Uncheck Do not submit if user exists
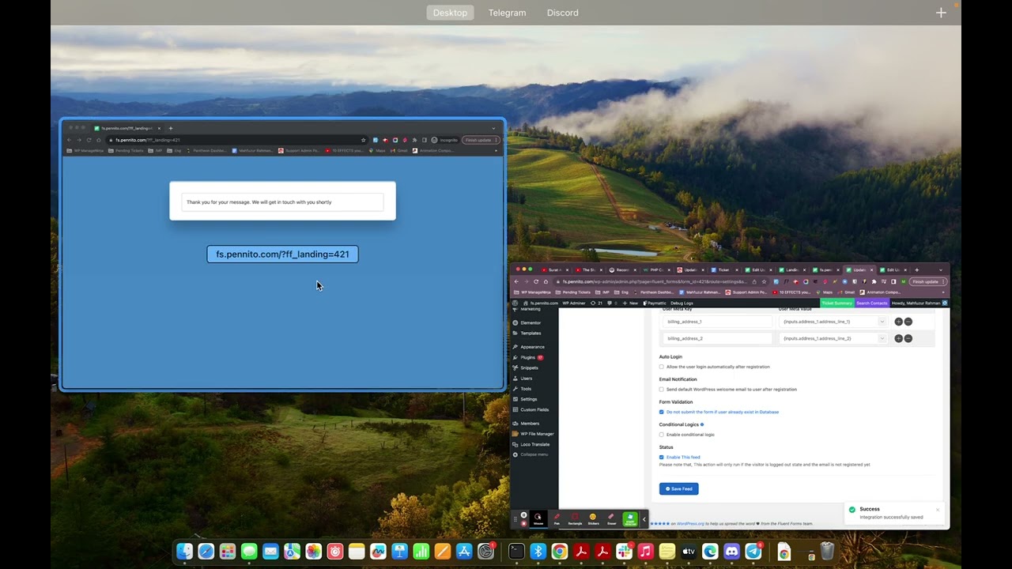Viewport: 1012px width, 569px height. [x=662, y=412]
